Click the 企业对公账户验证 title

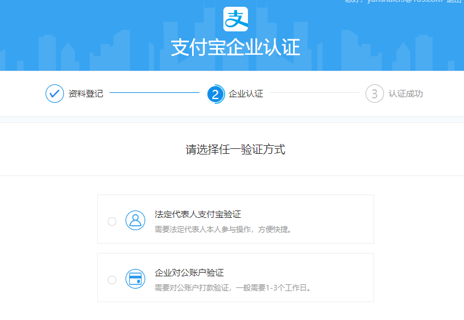pos(189,273)
